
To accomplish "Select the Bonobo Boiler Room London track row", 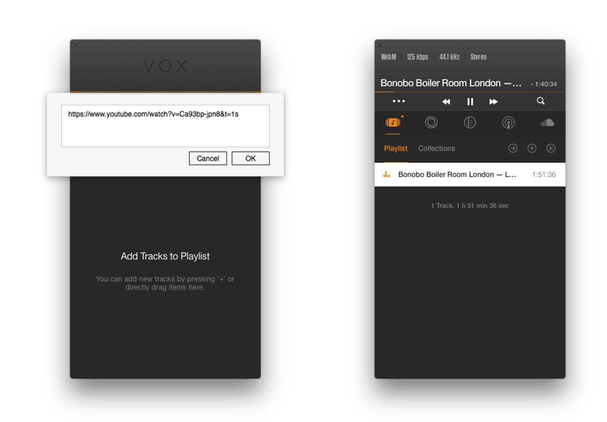I will tap(470, 175).
